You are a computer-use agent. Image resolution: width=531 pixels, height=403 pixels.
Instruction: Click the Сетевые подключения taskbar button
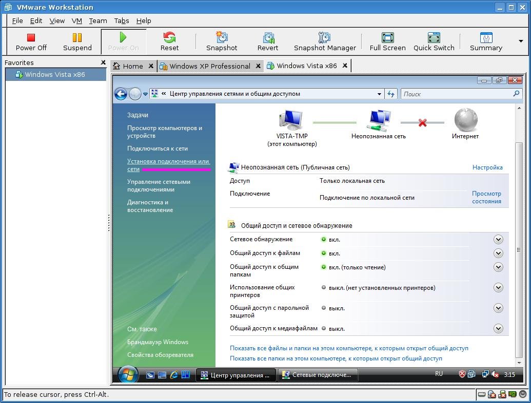(318, 375)
